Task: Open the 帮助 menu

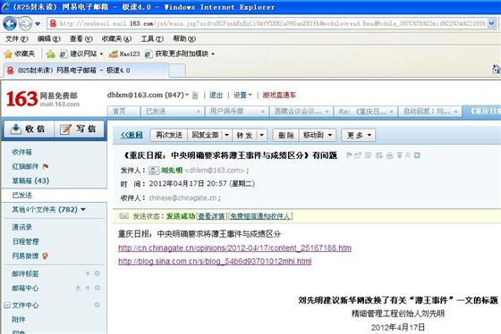Action: tap(184, 39)
